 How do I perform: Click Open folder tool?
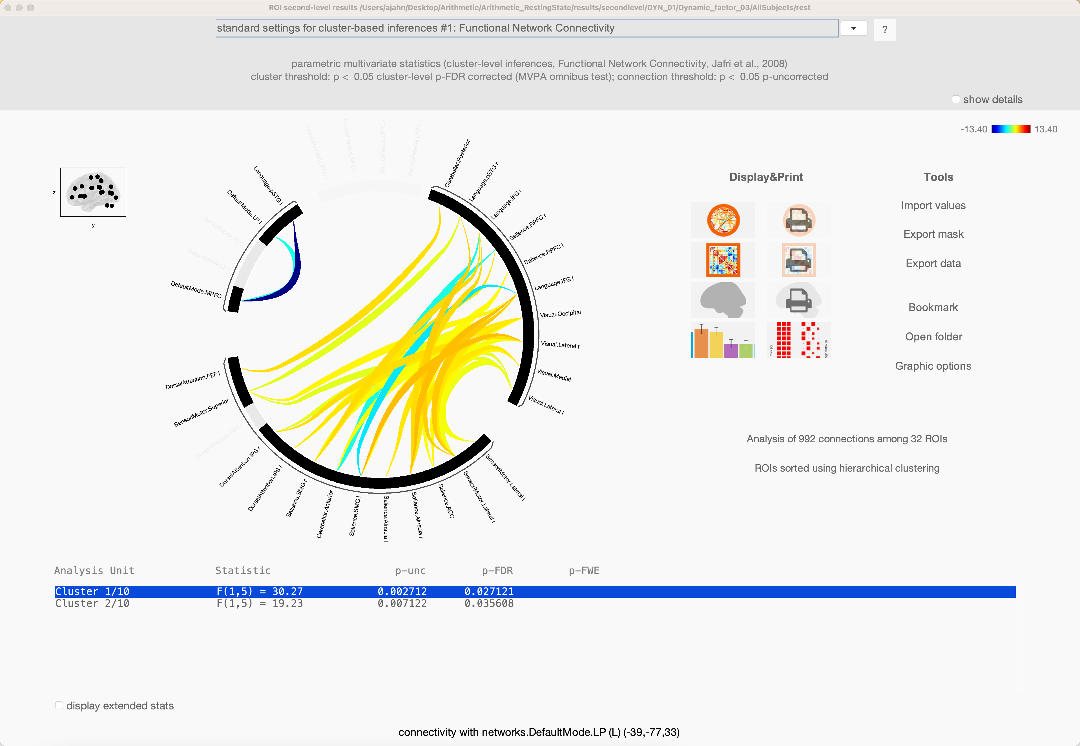(933, 337)
